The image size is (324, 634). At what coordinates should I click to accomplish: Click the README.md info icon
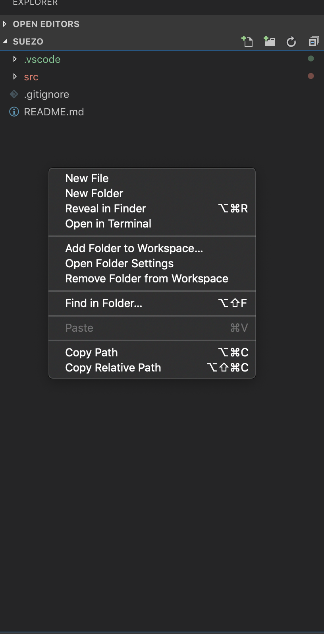14,112
